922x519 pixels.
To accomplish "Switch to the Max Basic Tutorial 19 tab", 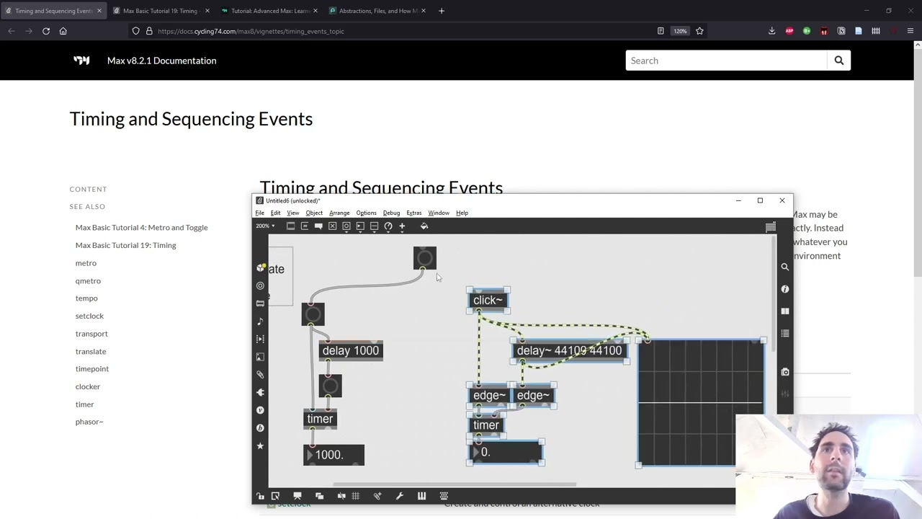I will (x=160, y=11).
